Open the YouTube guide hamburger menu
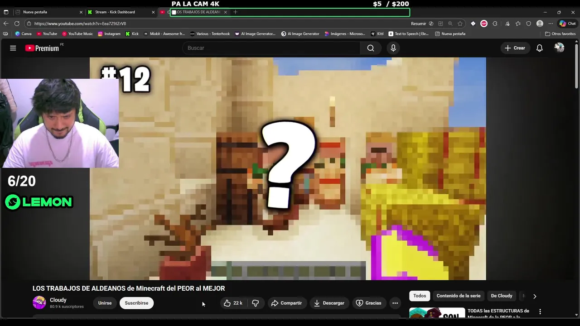 click(13, 48)
